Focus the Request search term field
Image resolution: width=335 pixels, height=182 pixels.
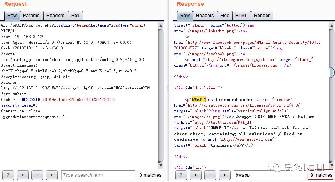point(98,175)
